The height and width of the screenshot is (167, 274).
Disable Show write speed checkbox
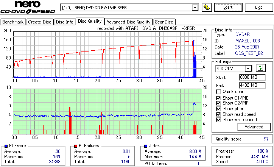point(218,120)
